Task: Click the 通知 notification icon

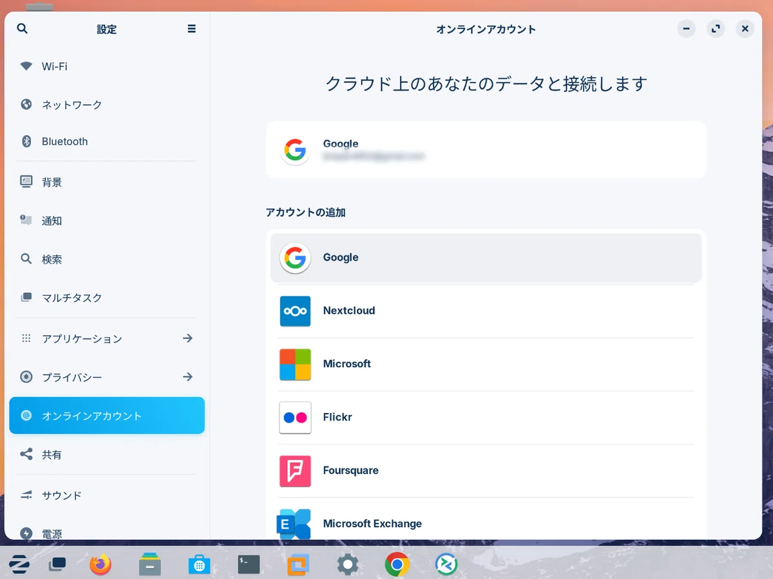Action: coord(26,221)
